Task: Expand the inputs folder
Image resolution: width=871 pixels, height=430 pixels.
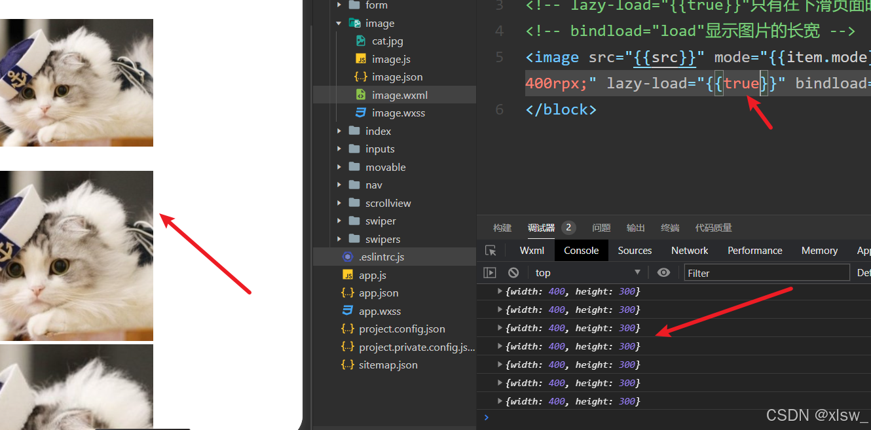Action: pos(339,149)
